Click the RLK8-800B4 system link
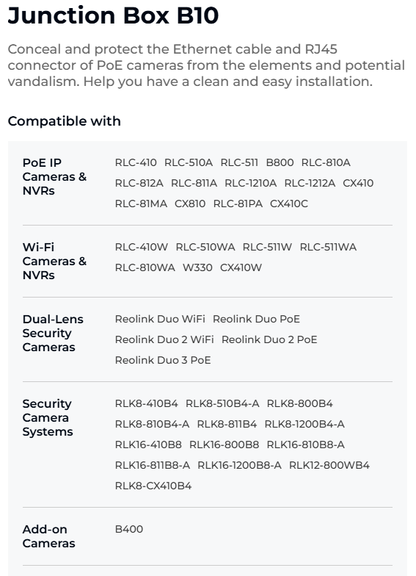Screen dimensions: 416x576 click(x=299, y=403)
